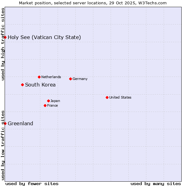Select the 'Netherlands' text label
Viewport: 186px width, 186px height.
(51, 77)
